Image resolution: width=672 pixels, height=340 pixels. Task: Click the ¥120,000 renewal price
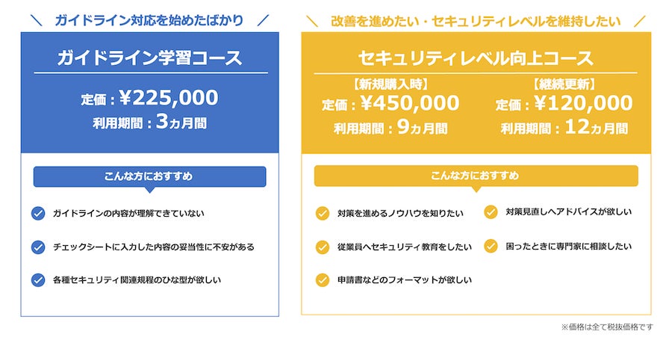tap(582, 103)
